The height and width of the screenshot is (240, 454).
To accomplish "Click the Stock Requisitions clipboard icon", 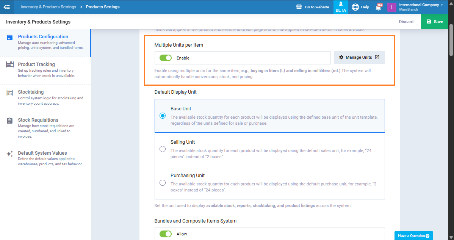I will (x=10, y=121).
